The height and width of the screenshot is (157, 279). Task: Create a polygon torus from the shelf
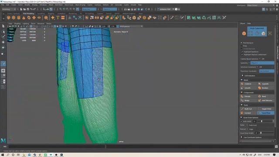click(29, 17)
